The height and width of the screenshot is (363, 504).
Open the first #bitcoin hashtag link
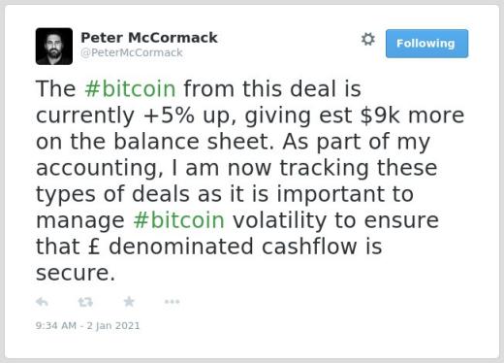[x=130, y=89]
